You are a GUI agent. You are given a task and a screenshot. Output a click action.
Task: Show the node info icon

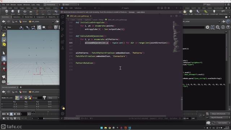223,27
